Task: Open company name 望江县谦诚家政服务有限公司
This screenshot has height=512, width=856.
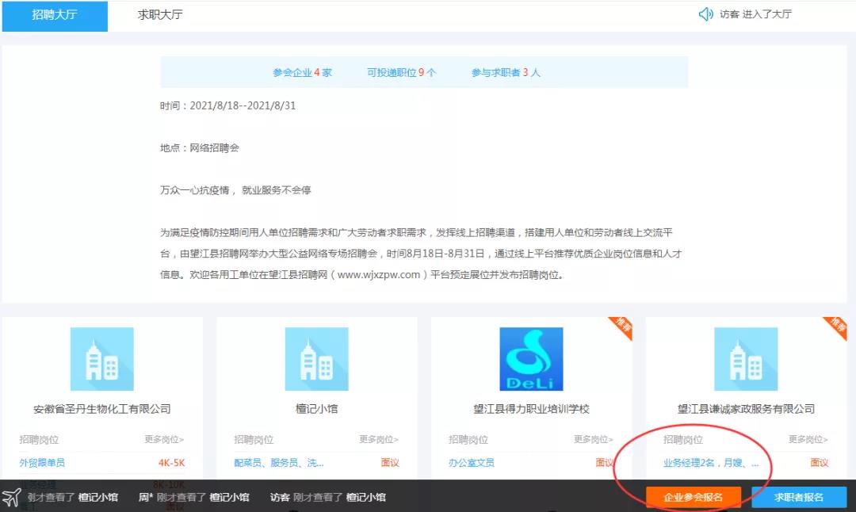Action: 746,409
